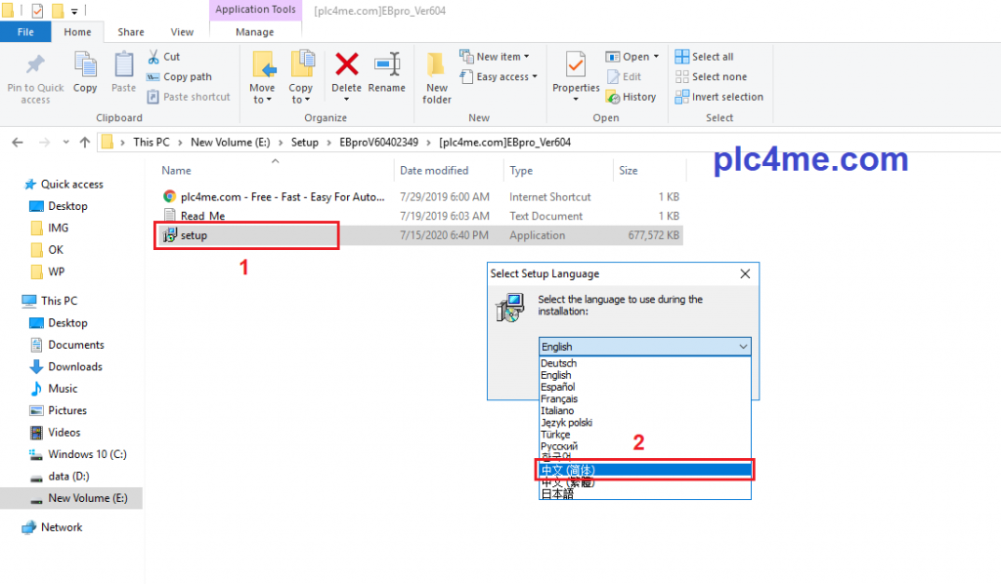Collapse the language combo box showing English
The image size is (1001, 584).
coord(743,347)
